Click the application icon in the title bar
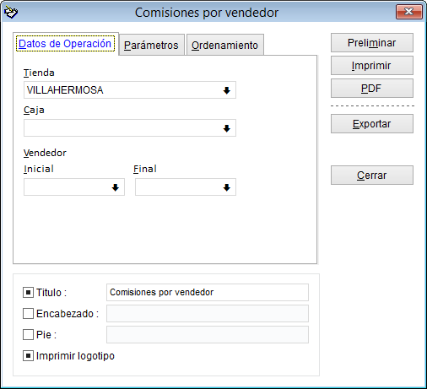The height and width of the screenshot is (389, 427). tap(11, 13)
